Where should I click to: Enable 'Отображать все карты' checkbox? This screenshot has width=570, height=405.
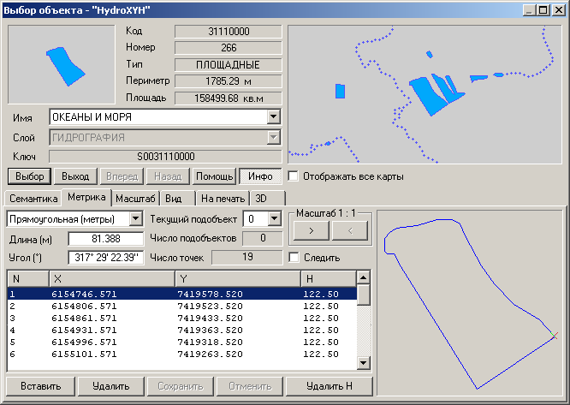pos(294,176)
